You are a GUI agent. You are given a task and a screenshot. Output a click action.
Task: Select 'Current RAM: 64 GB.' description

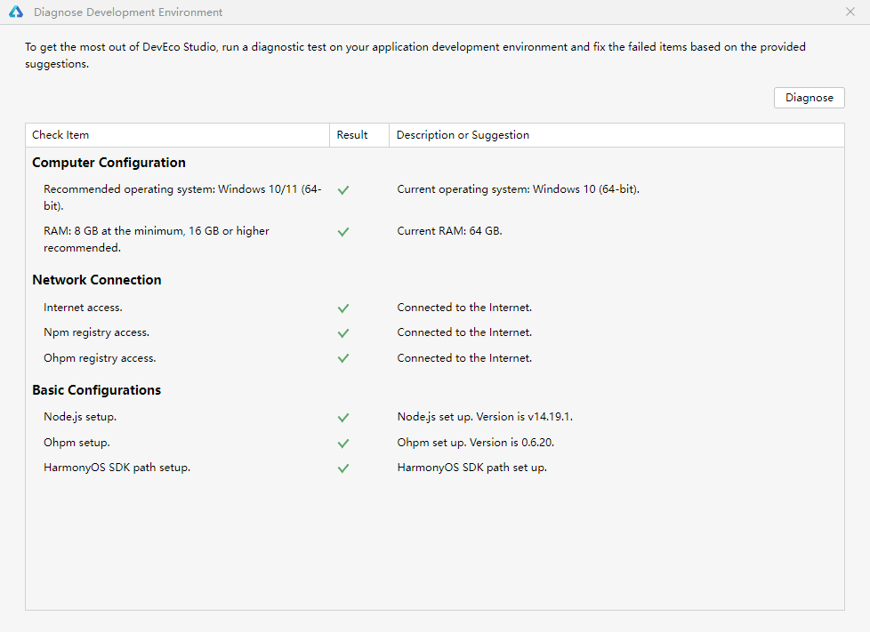pos(449,230)
